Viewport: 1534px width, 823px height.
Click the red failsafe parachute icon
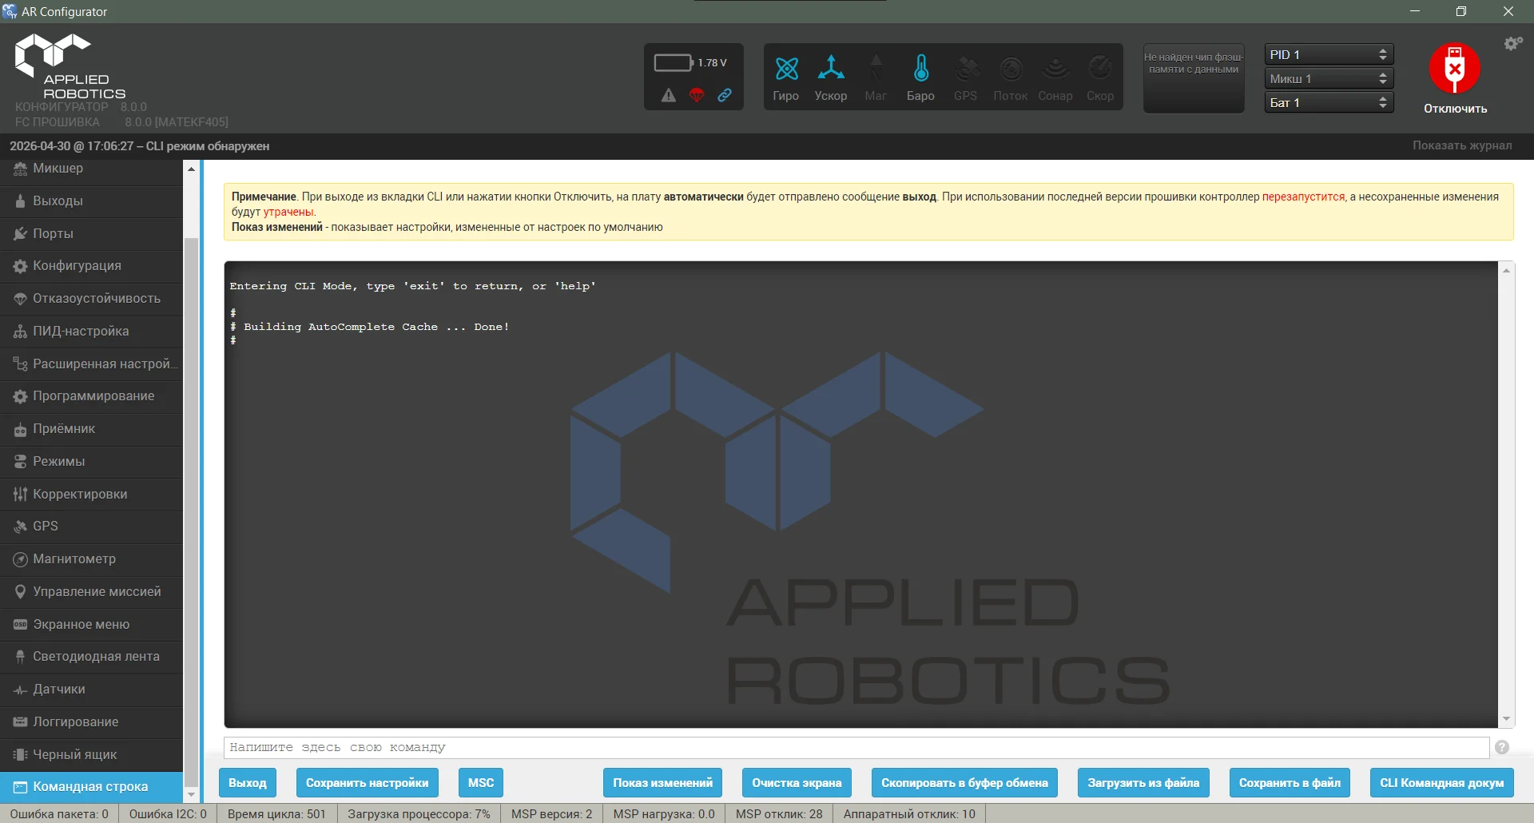(x=697, y=96)
